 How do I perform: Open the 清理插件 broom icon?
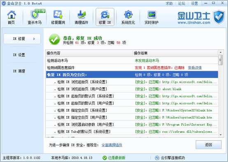pyautogui.click(x=81, y=17)
